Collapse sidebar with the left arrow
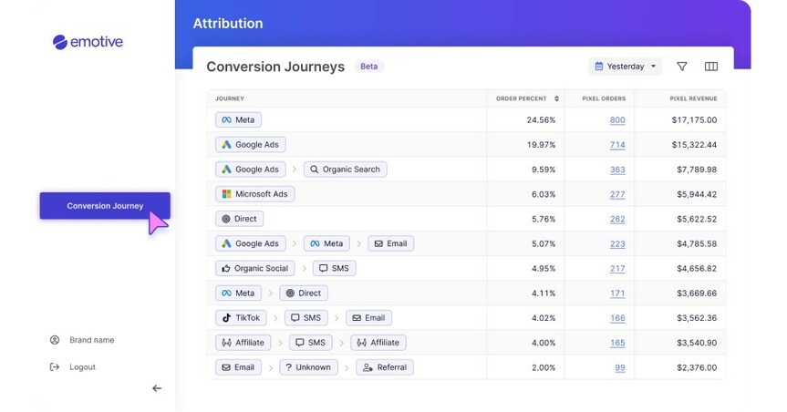The image size is (787, 412). [x=157, y=388]
